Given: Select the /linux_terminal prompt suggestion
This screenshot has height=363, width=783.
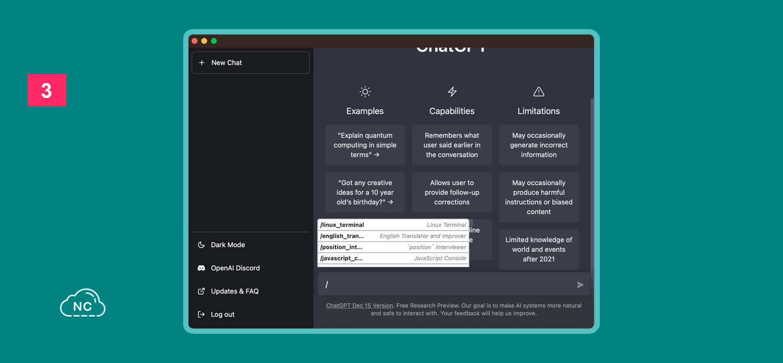Looking at the screenshot, I should (393, 225).
